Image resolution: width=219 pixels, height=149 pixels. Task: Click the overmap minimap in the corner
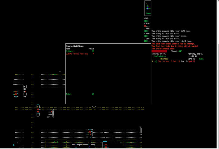pyautogui.click(x=148, y=8)
